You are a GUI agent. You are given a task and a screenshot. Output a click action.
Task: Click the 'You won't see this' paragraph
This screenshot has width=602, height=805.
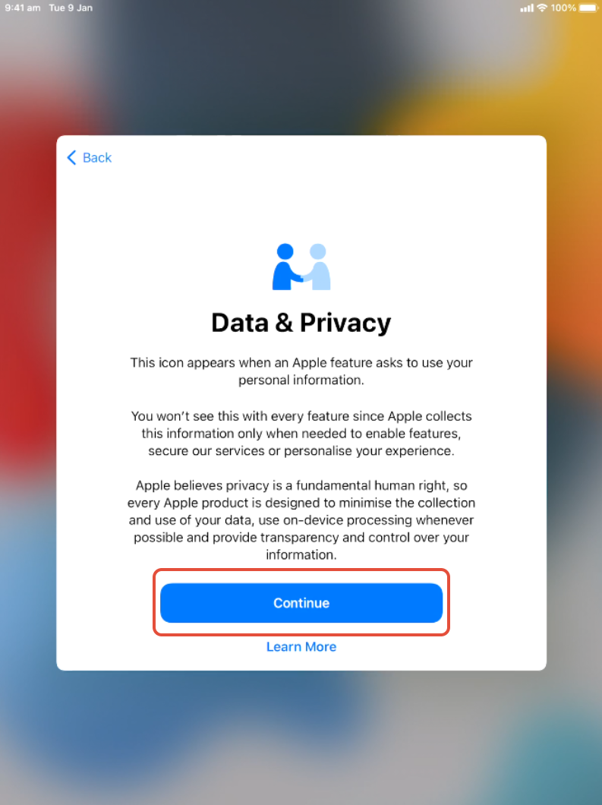[301, 434]
